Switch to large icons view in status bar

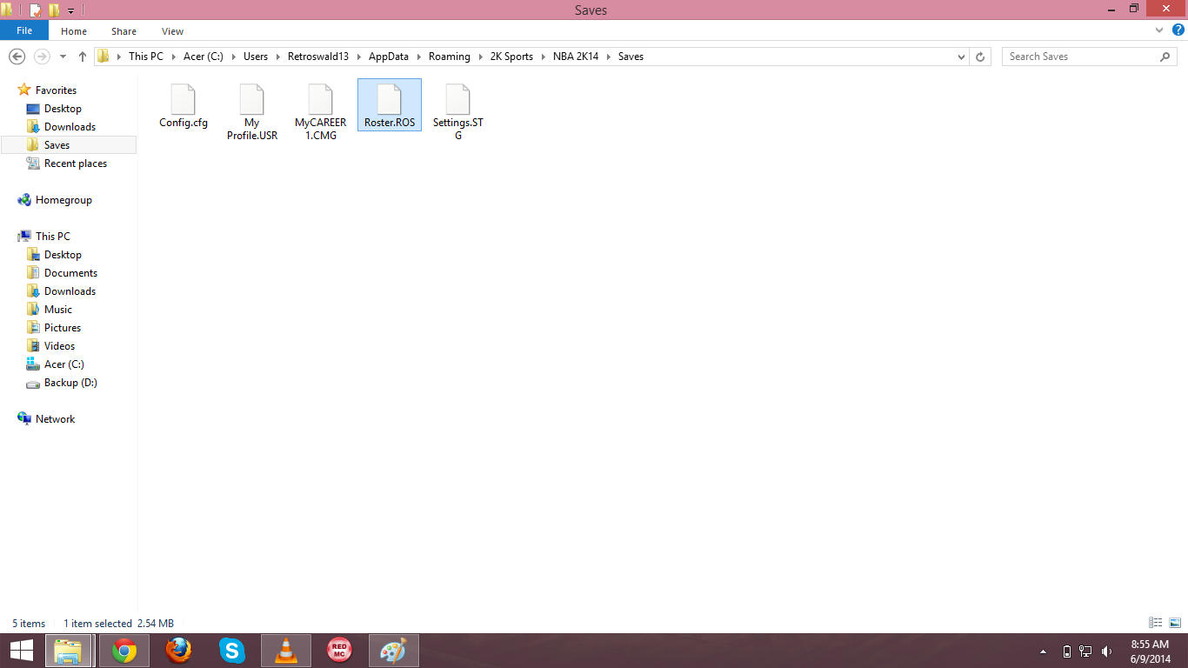coord(1175,623)
